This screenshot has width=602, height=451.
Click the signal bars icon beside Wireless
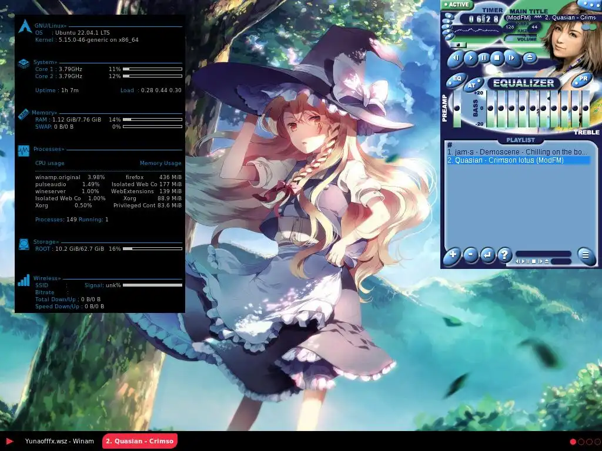tap(24, 280)
